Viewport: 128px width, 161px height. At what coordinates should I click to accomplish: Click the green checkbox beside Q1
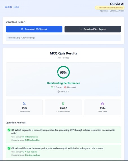(x=9, y=130)
